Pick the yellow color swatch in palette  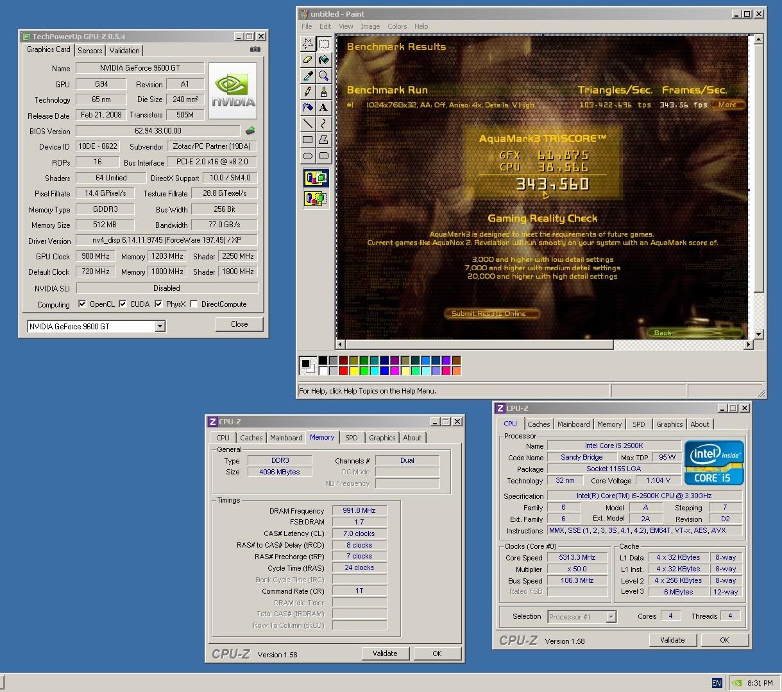pyautogui.click(x=354, y=371)
